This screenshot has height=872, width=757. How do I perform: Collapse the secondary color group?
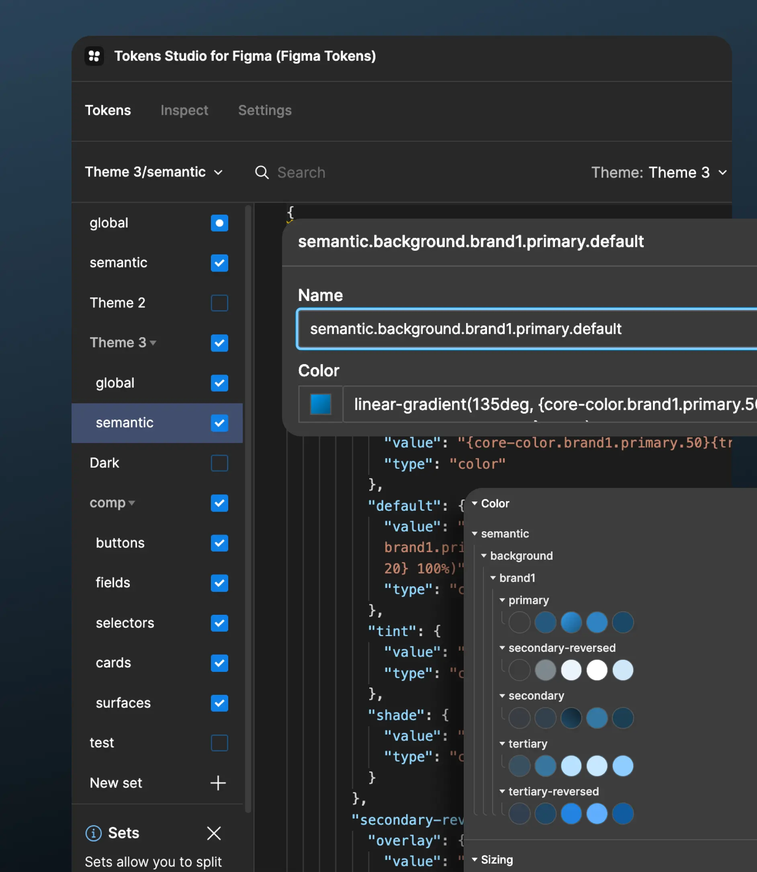502,696
